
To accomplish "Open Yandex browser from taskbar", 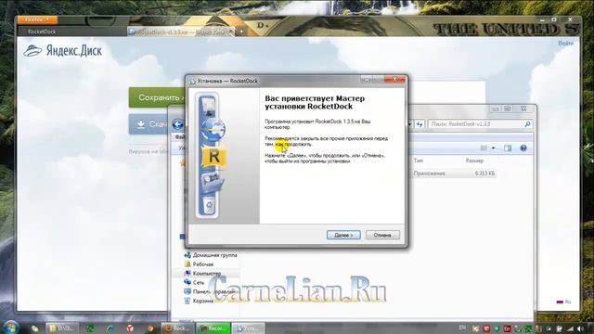I will pos(130,328).
